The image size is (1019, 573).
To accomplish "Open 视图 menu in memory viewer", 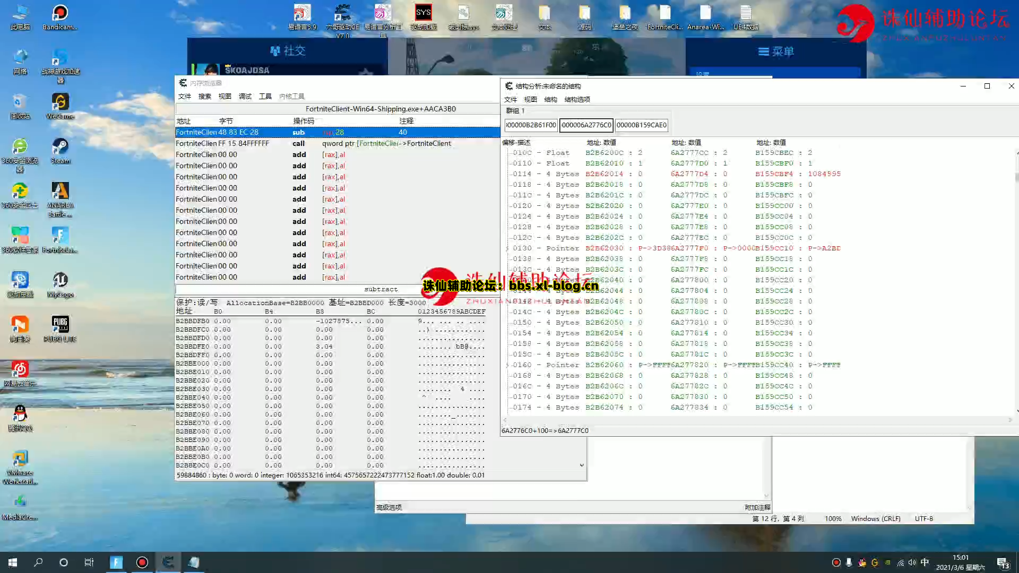I will tap(225, 96).
